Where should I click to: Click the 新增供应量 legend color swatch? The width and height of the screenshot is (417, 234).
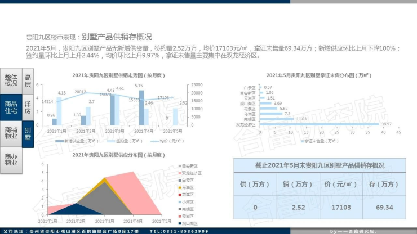pos(59,141)
